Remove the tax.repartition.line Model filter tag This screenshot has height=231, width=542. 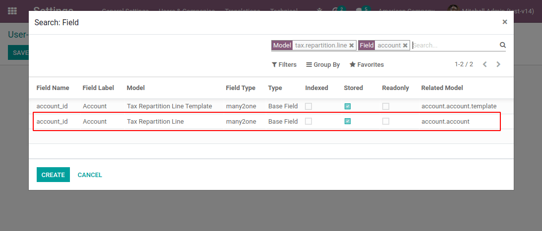point(352,46)
